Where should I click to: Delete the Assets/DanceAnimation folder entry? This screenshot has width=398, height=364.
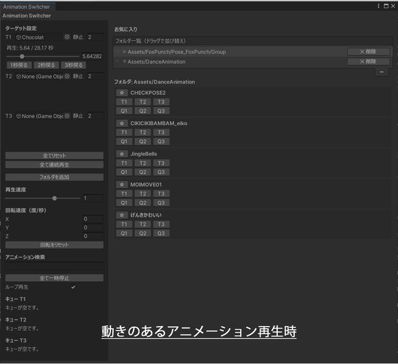(x=368, y=62)
